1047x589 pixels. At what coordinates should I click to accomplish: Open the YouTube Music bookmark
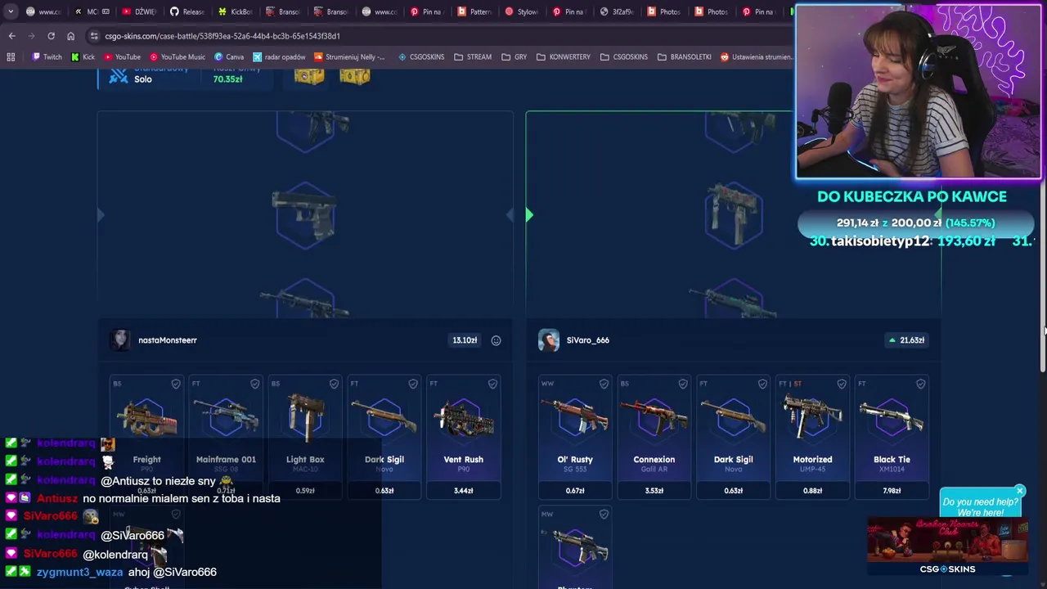click(177, 57)
